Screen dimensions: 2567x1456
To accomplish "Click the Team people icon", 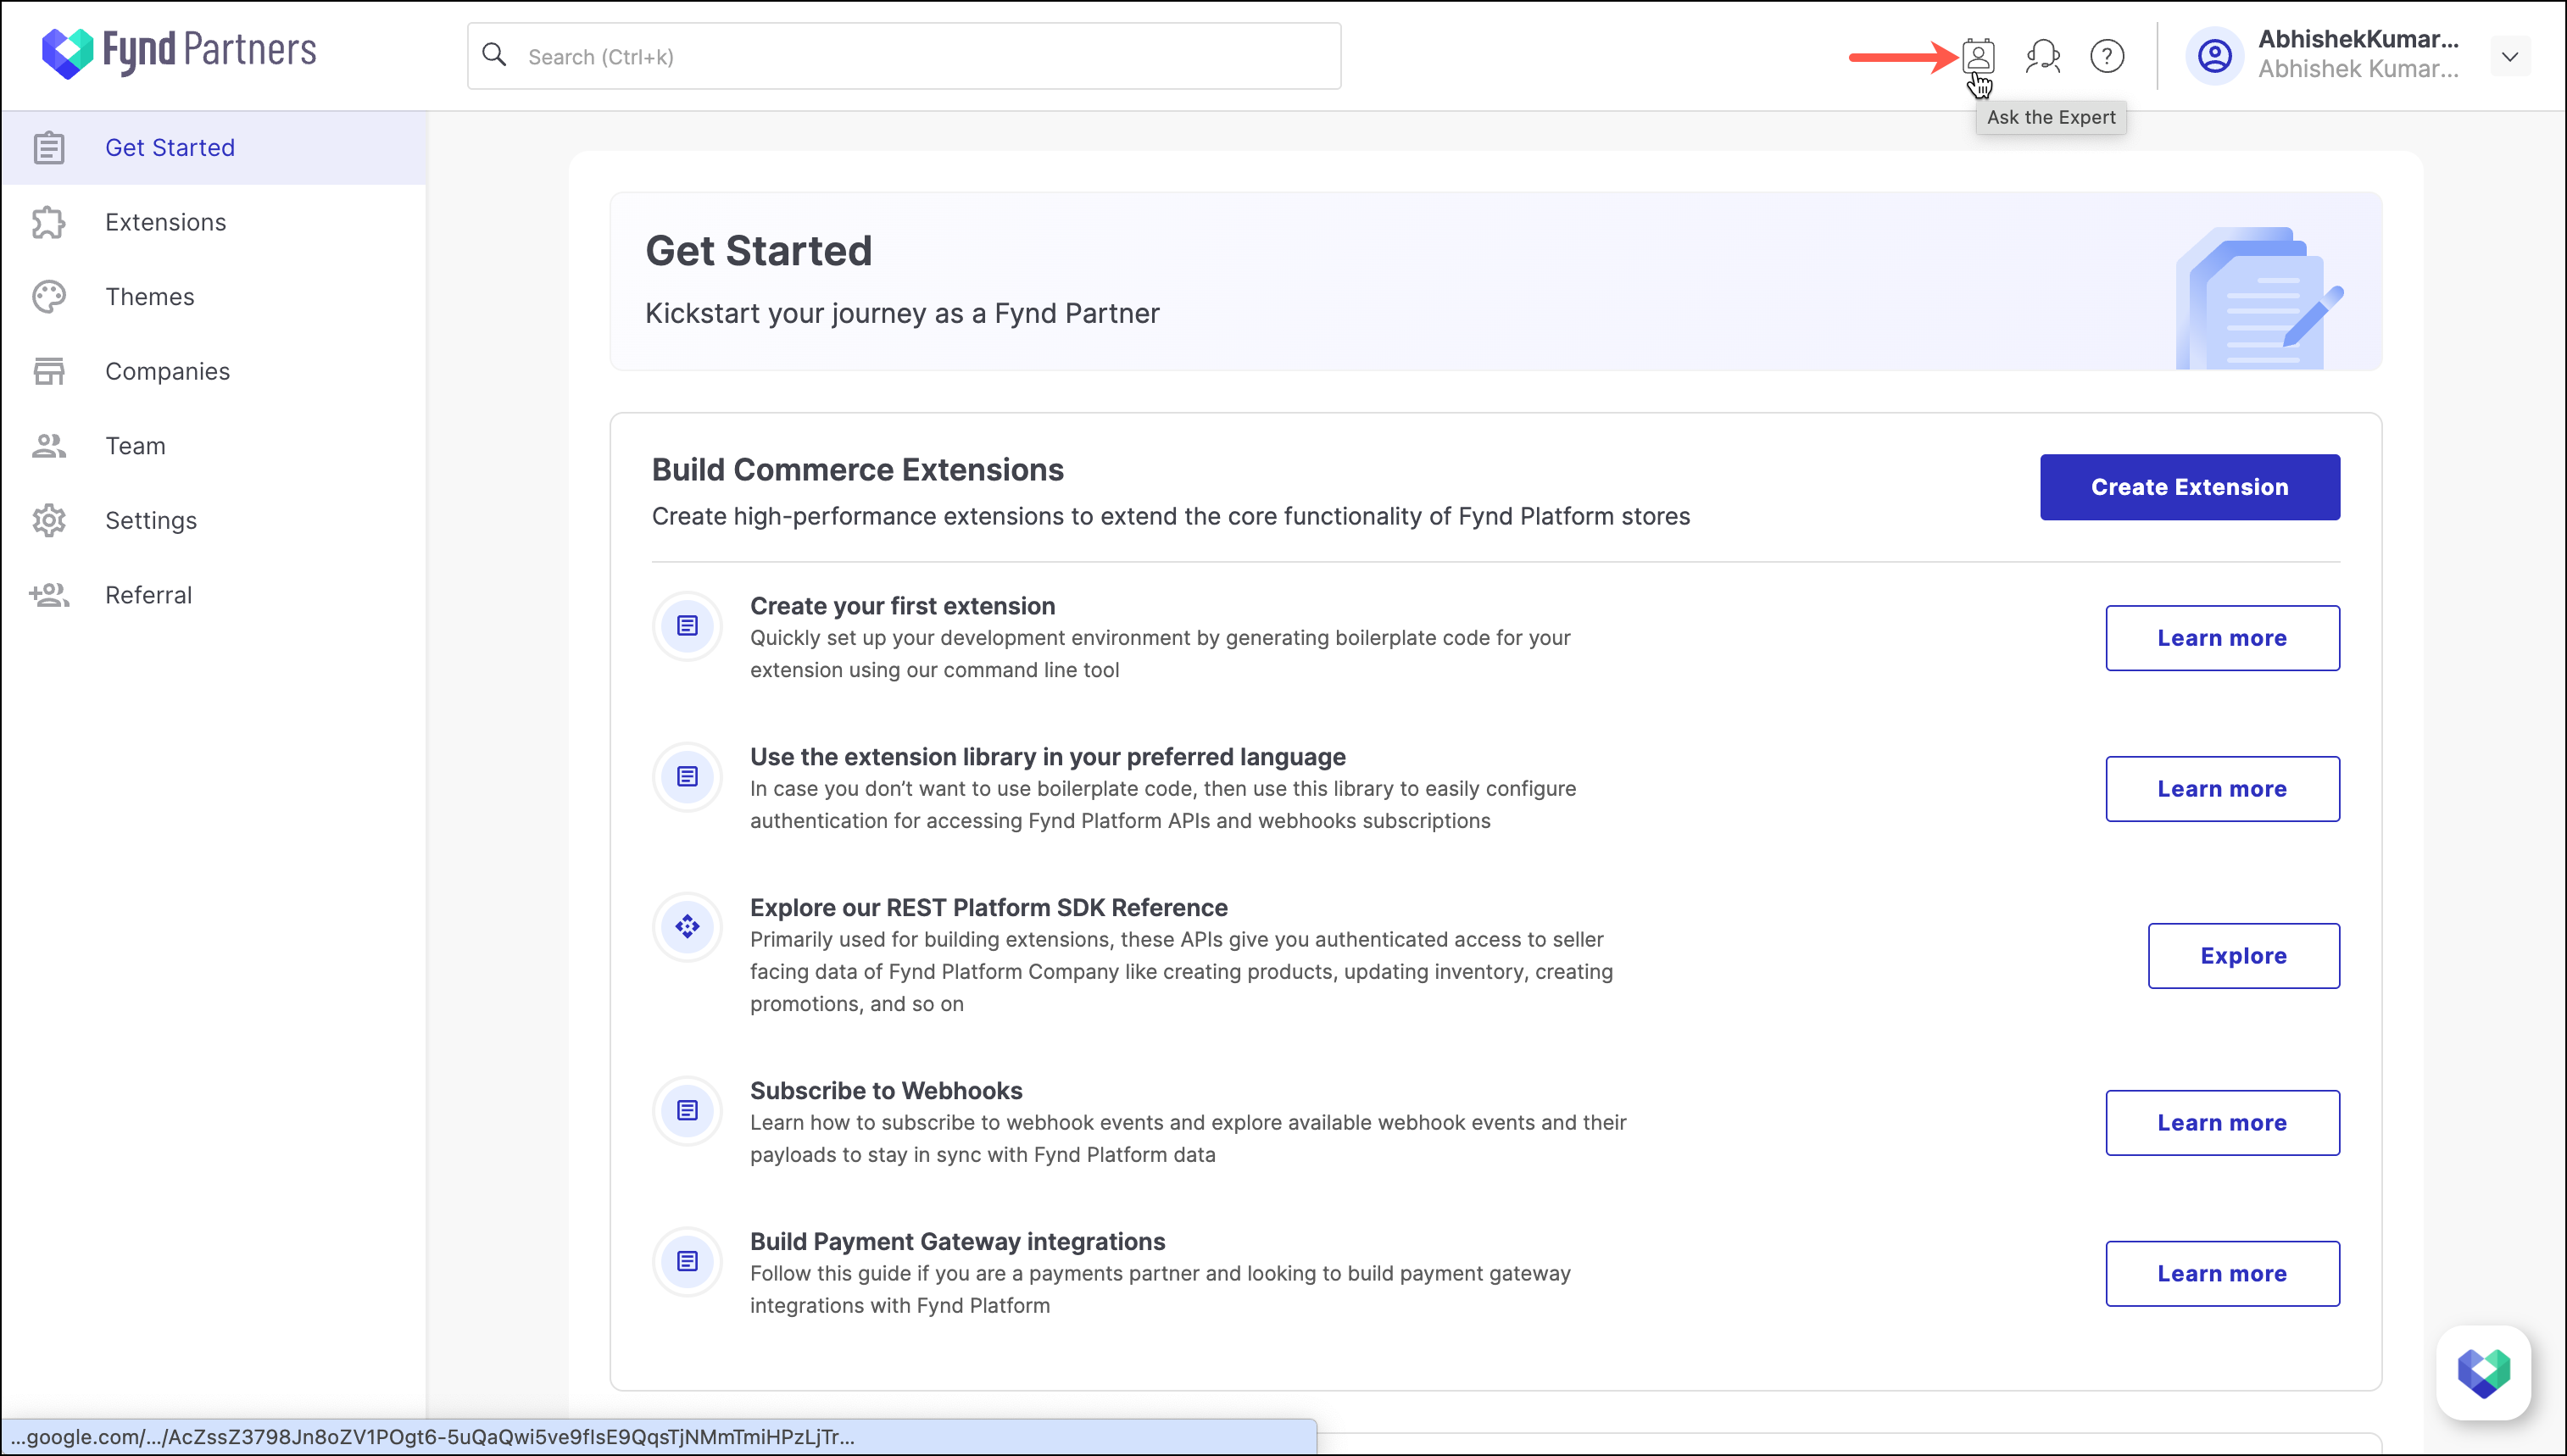I will click(x=48, y=446).
